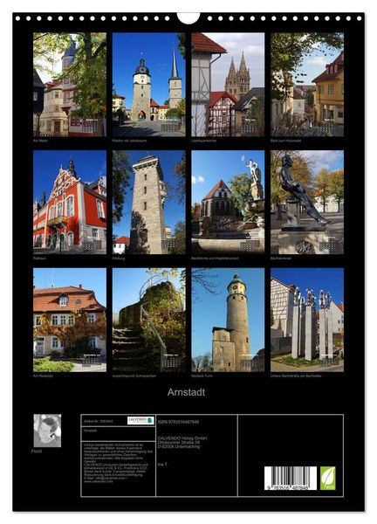Click the CALVENDO logo badge
This screenshot has width=377, height=524.
(141, 420)
